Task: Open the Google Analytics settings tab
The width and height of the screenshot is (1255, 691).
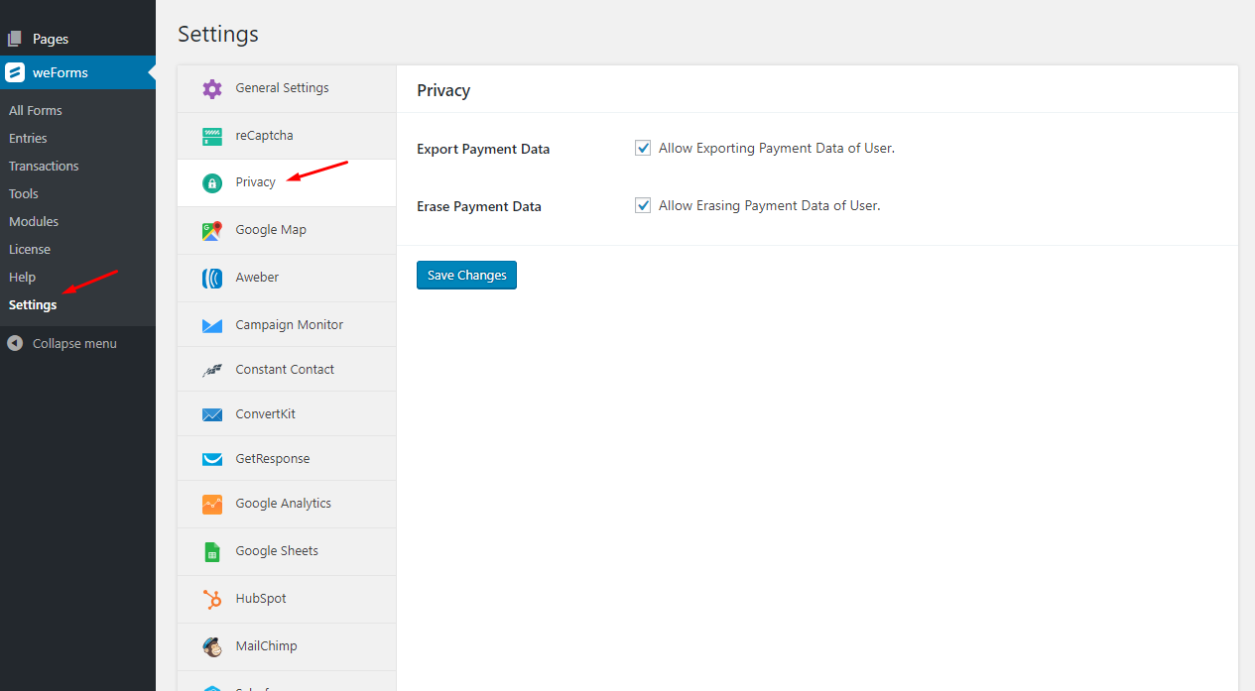Action: click(x=287, y=504)
